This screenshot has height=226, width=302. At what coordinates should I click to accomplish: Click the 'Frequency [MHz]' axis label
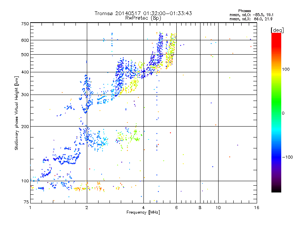143,212
